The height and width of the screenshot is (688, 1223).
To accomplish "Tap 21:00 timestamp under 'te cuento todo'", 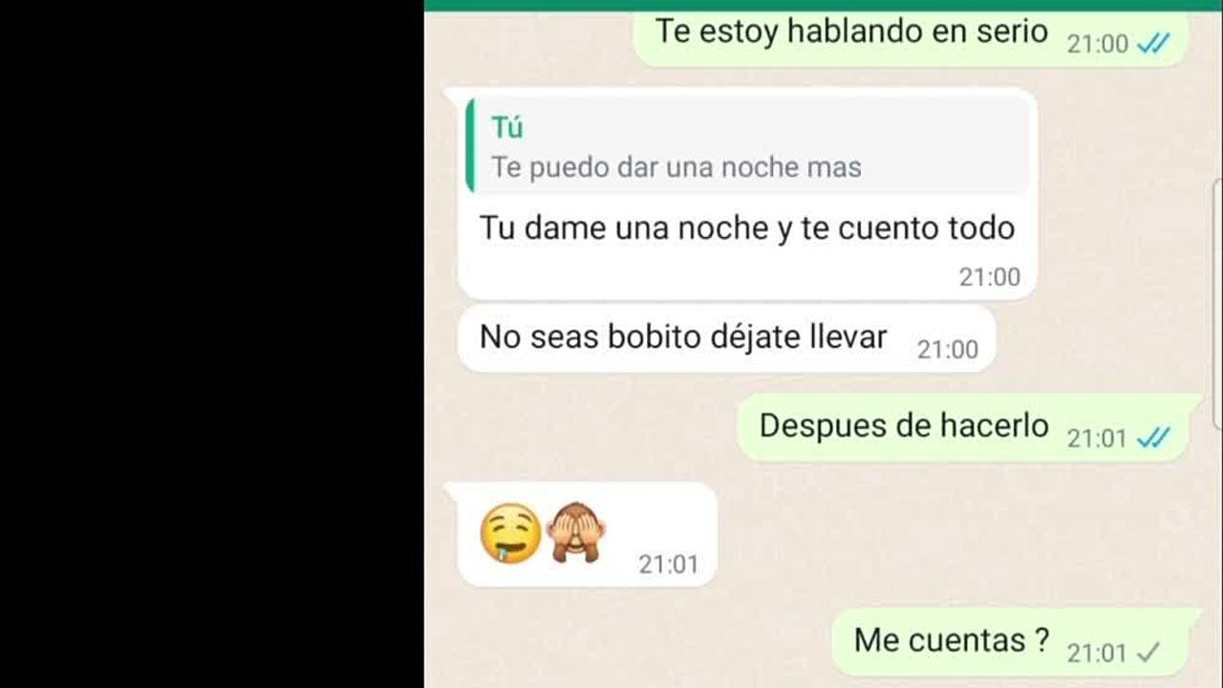I will tap(990, 277).
